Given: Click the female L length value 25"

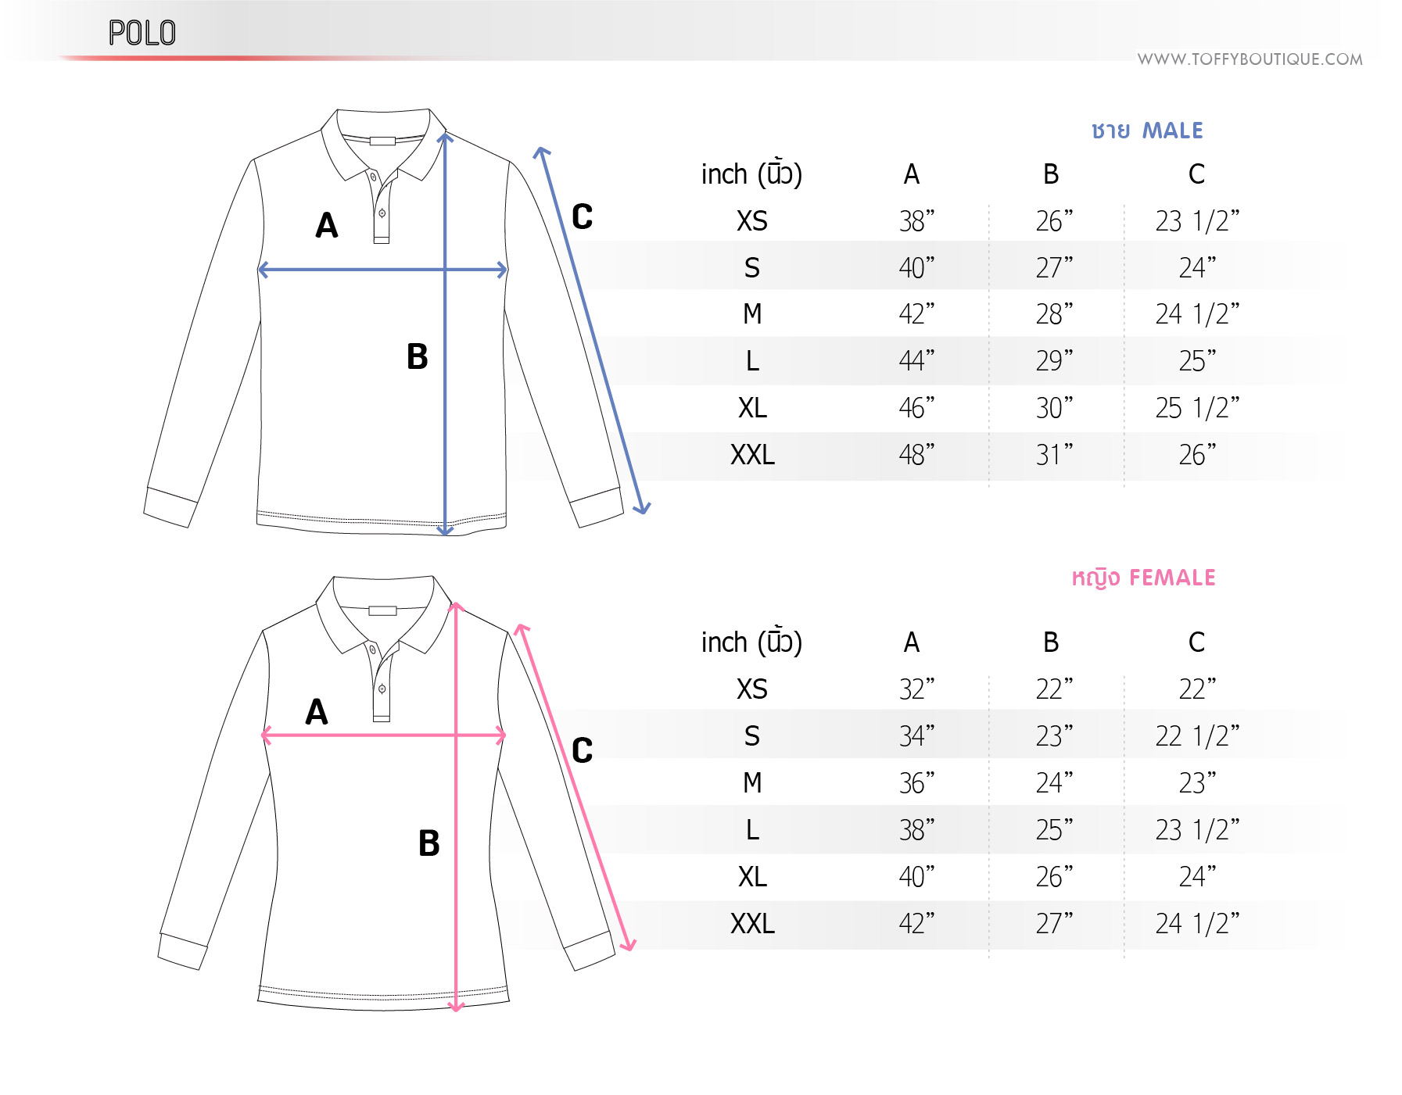Looking at the screenshot, I should (x=1054, y=830).
